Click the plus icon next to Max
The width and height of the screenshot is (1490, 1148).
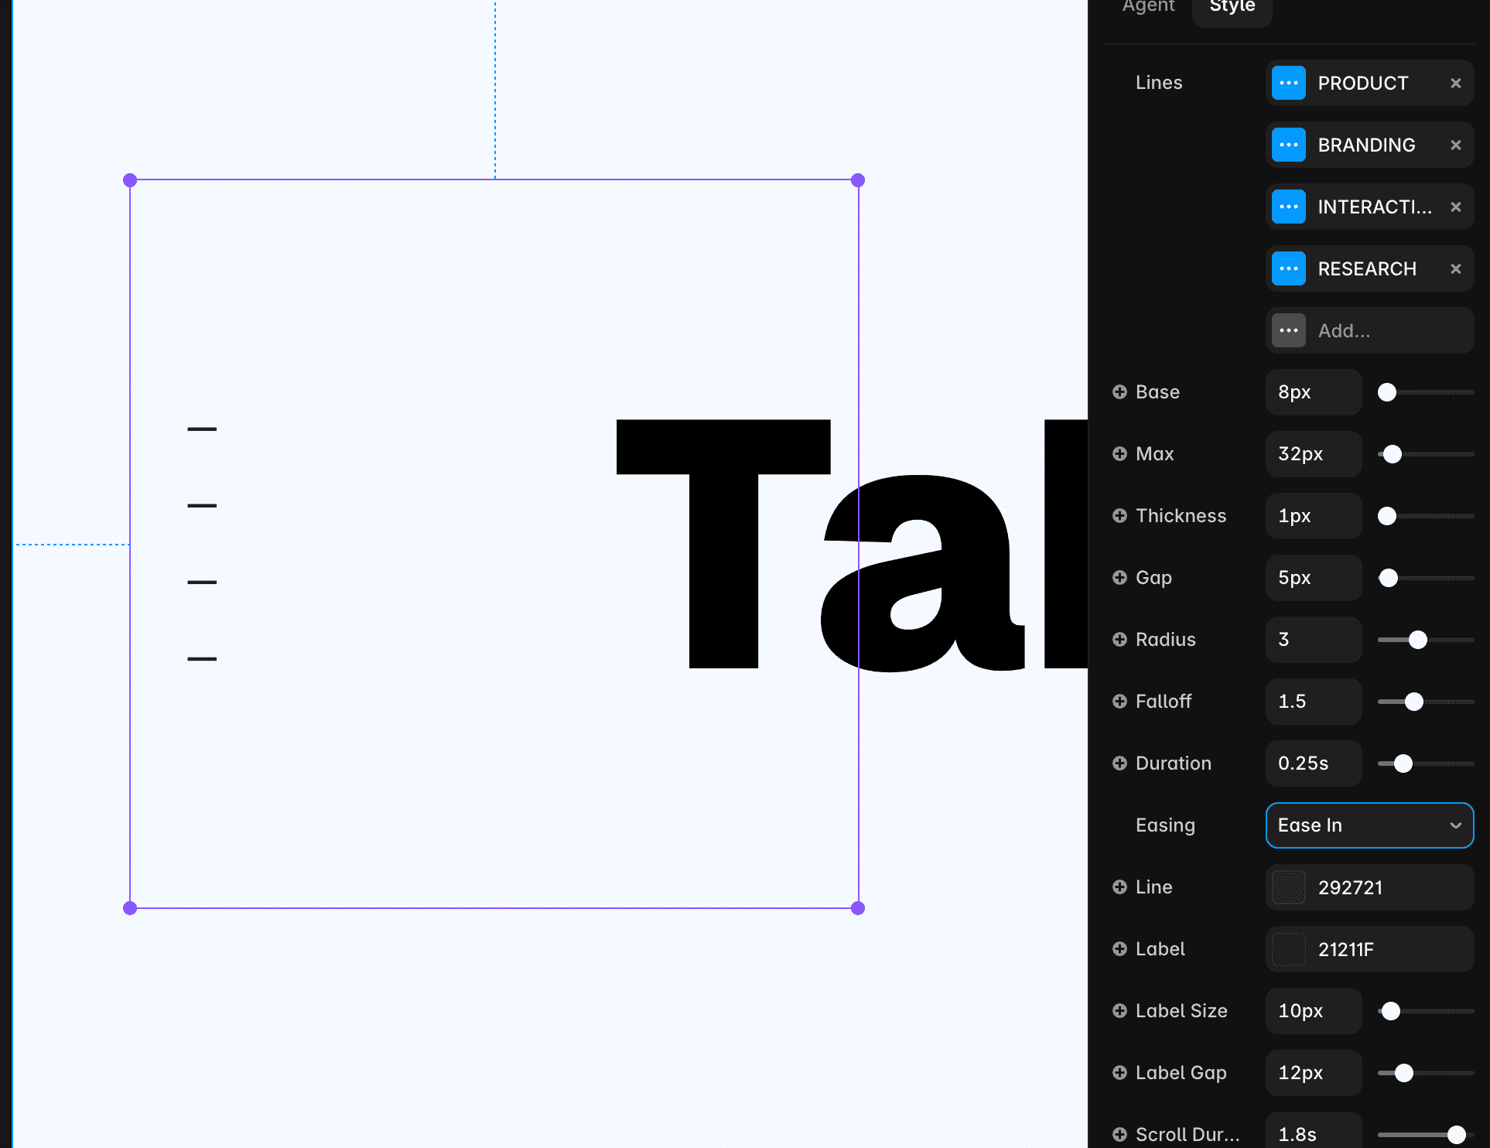pos(1119,453)
